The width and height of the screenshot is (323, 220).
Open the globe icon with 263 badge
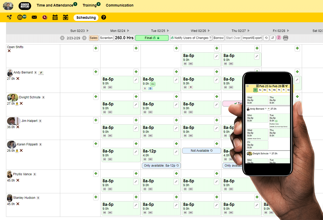[x=20, y=17]
